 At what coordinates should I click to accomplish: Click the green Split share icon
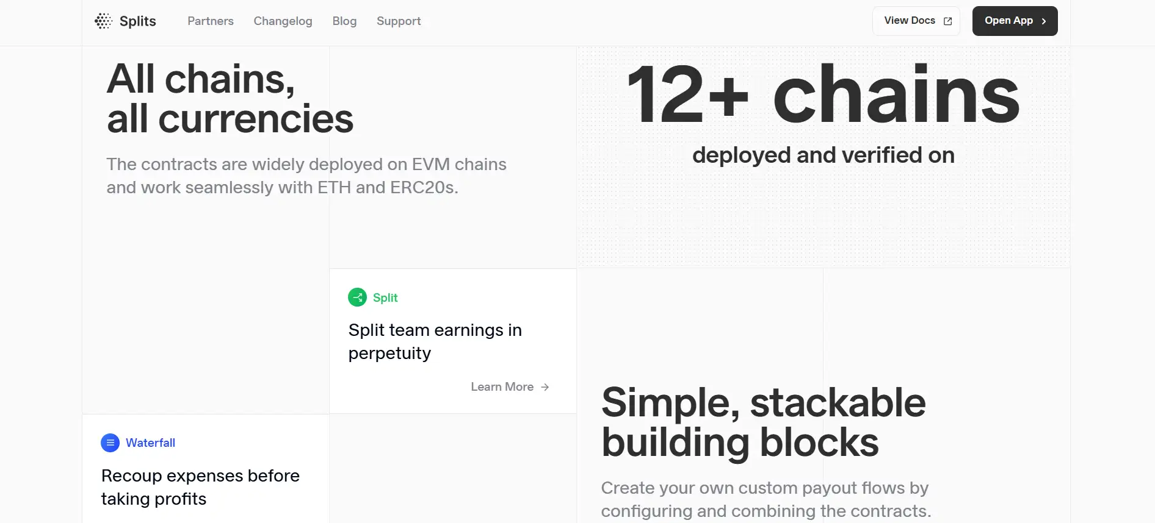[357, 297]
